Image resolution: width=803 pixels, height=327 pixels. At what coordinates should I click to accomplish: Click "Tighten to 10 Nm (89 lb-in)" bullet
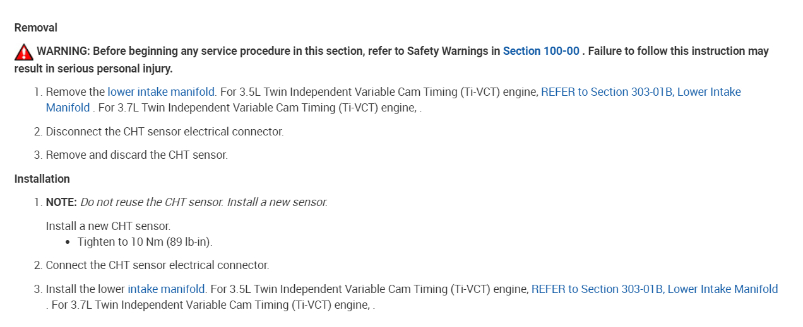point(145,241)
